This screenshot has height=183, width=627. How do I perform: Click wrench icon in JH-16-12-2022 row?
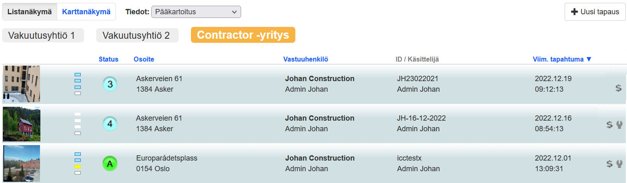pos(620,125)
